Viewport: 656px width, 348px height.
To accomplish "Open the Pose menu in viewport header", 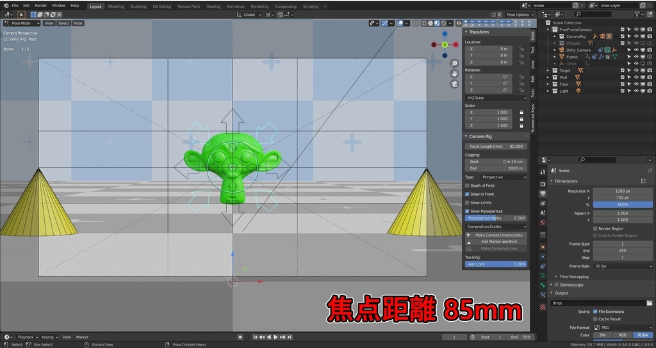I will [78, 24].
